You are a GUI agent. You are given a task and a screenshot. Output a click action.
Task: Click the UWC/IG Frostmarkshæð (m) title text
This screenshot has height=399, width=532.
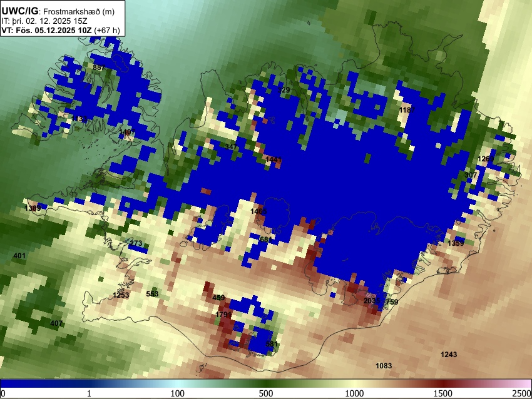tap(58, 11)
